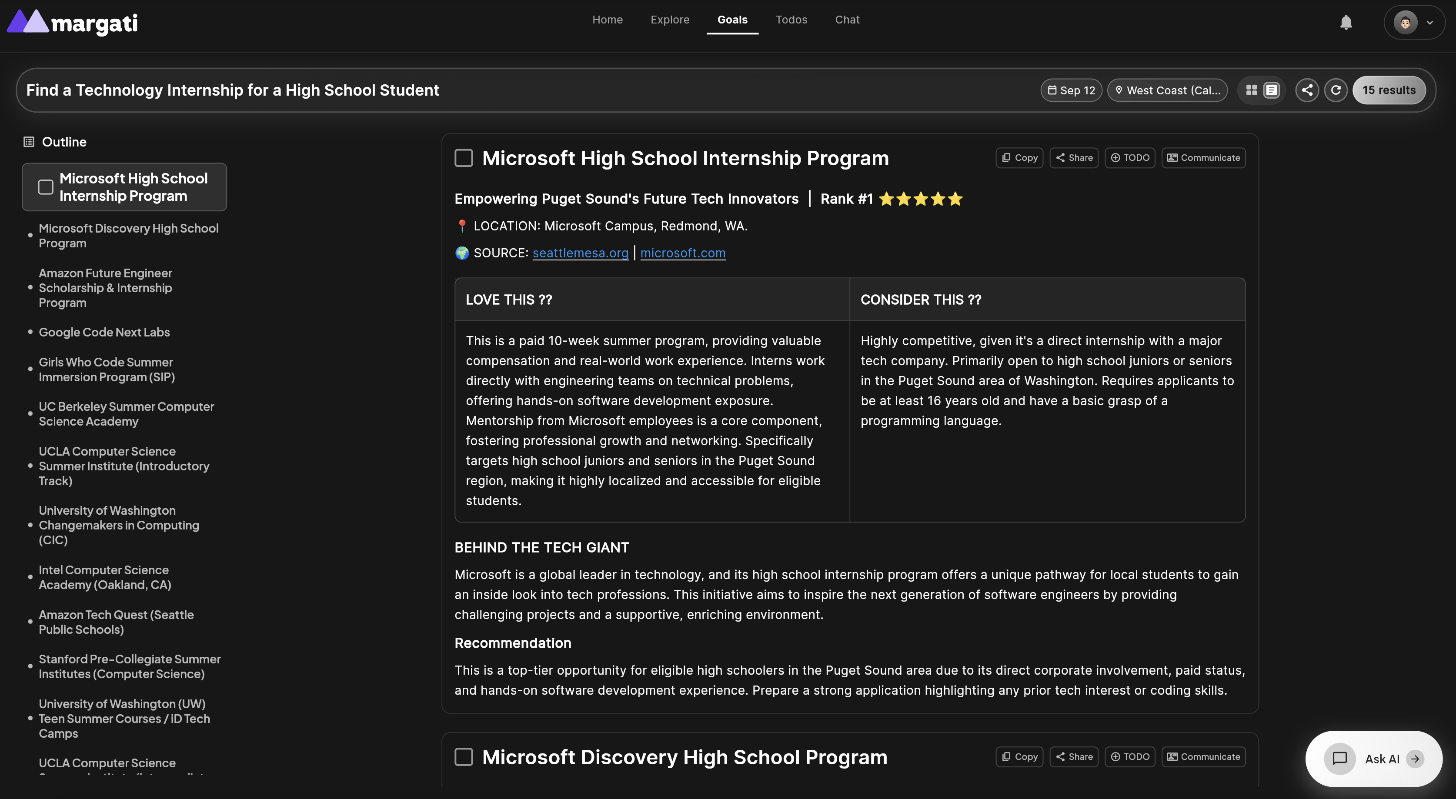This screenshot has height=799, width=1456.
Task: Check the Microsoft High School Internship Program card checkbox
Action: (x=464, y=158)
